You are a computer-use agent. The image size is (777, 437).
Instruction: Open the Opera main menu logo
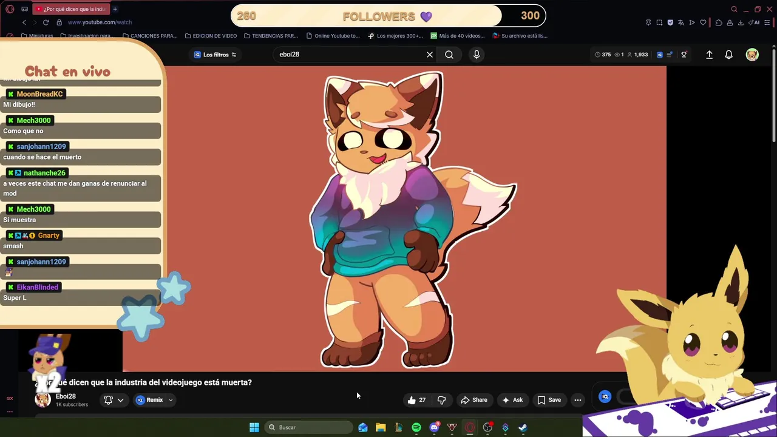click(x=10, y=9)
